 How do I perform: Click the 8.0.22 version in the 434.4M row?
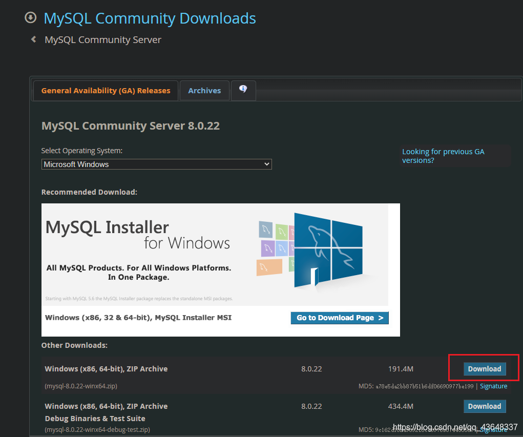click(x=311, y=406)
